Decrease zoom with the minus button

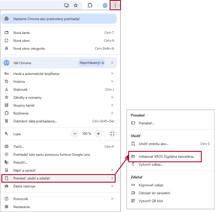pyautogui.click(x=75, y=134)
